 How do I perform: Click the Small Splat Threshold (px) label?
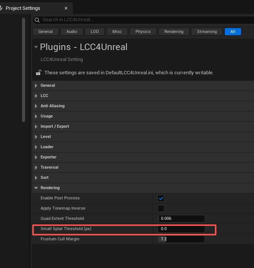[66, 229]
